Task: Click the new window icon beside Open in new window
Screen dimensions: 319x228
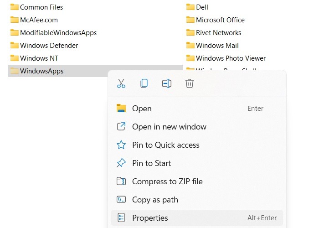Action: (x=121, y=126)
